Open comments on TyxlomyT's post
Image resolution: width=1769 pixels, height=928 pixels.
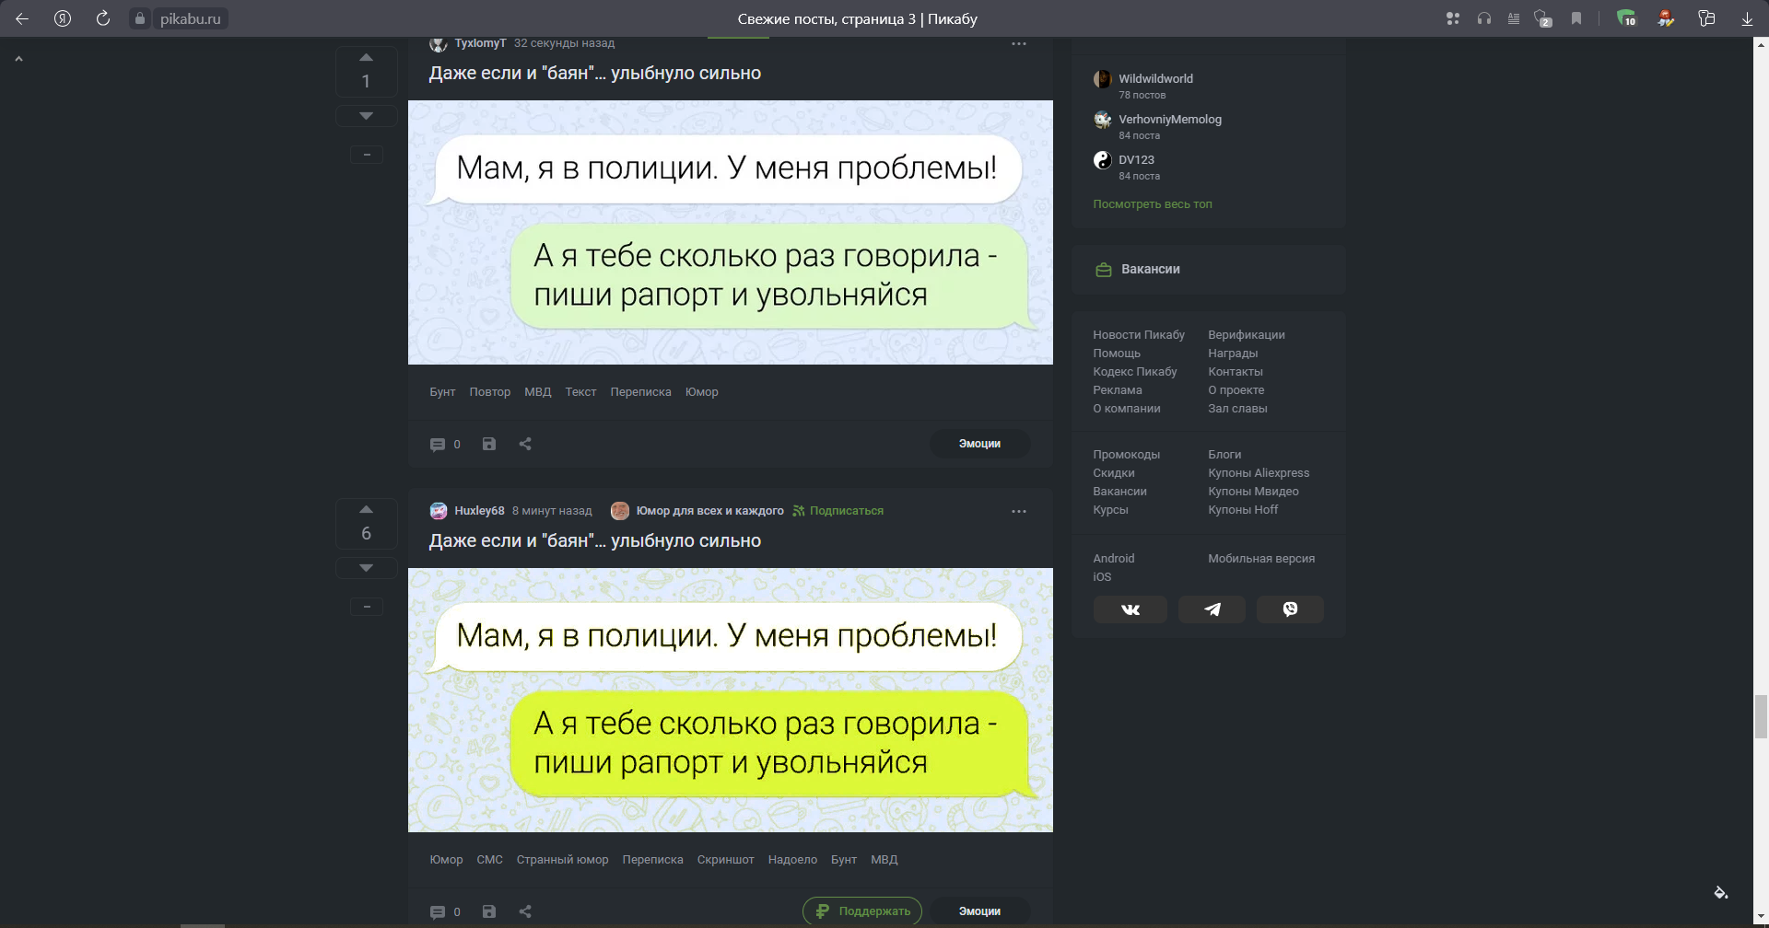(445, 444)
